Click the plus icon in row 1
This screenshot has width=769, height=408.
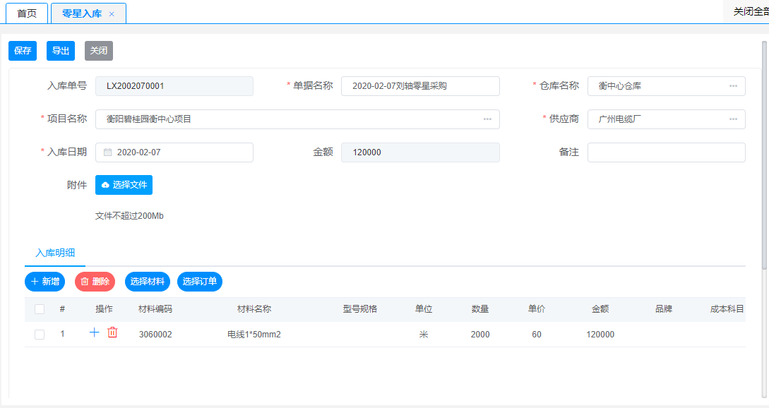pos(94,332)
